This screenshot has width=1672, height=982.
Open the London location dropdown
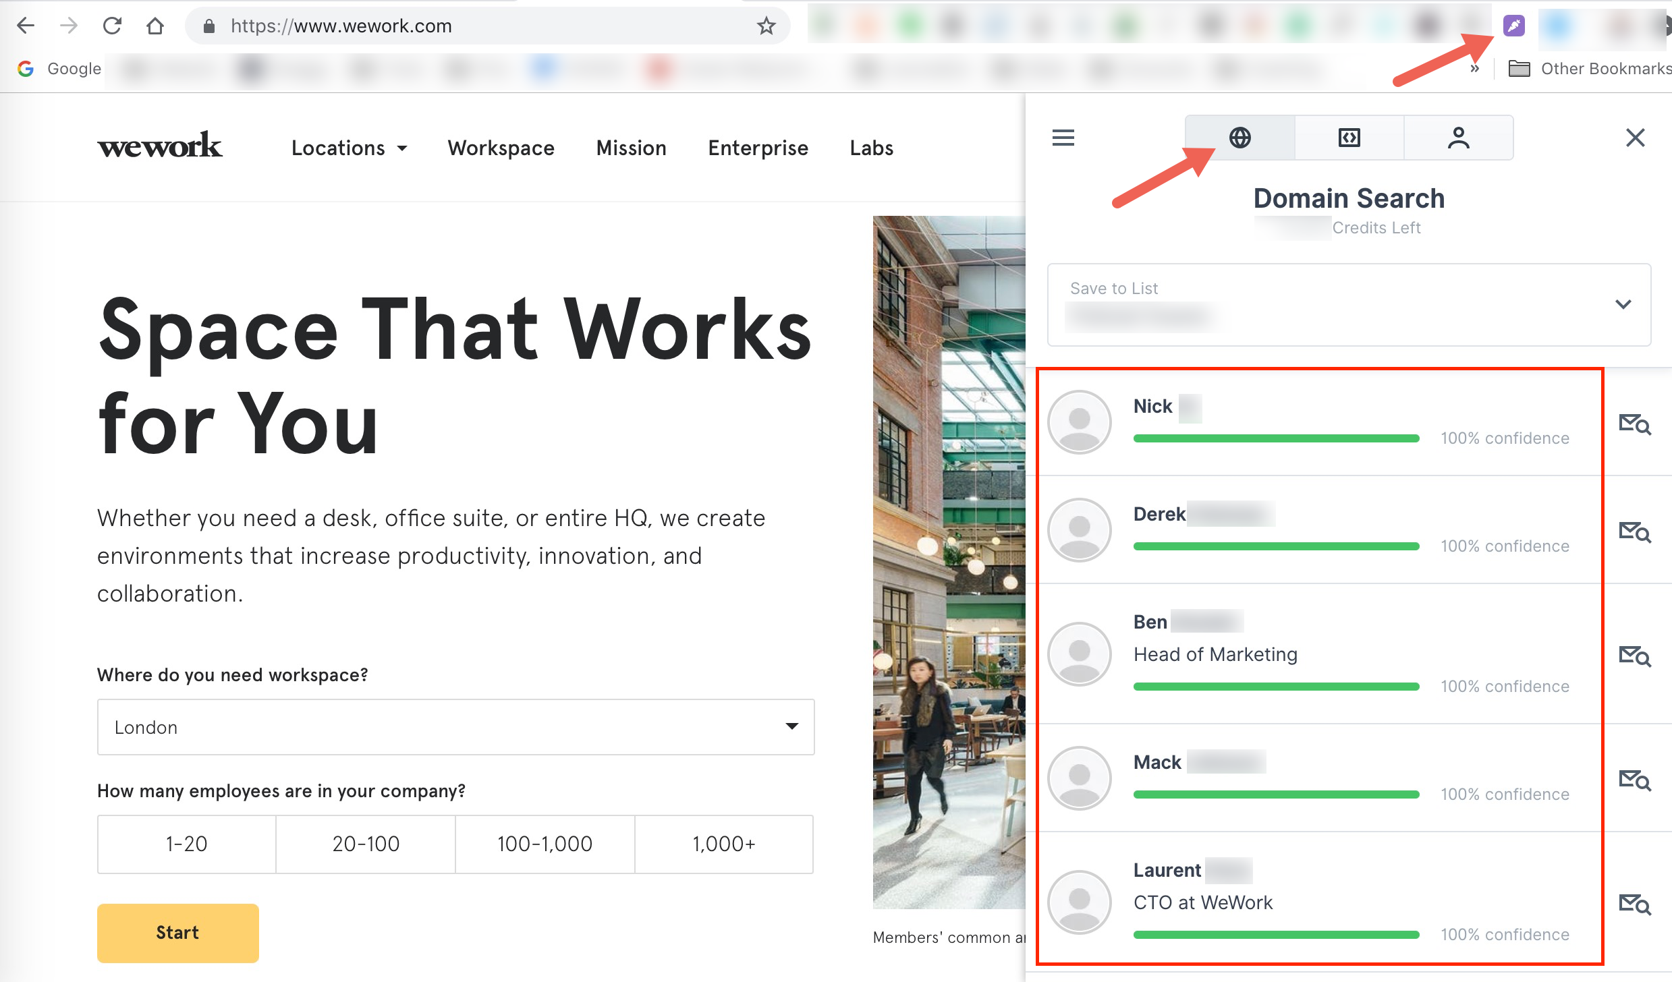[455, 727]
